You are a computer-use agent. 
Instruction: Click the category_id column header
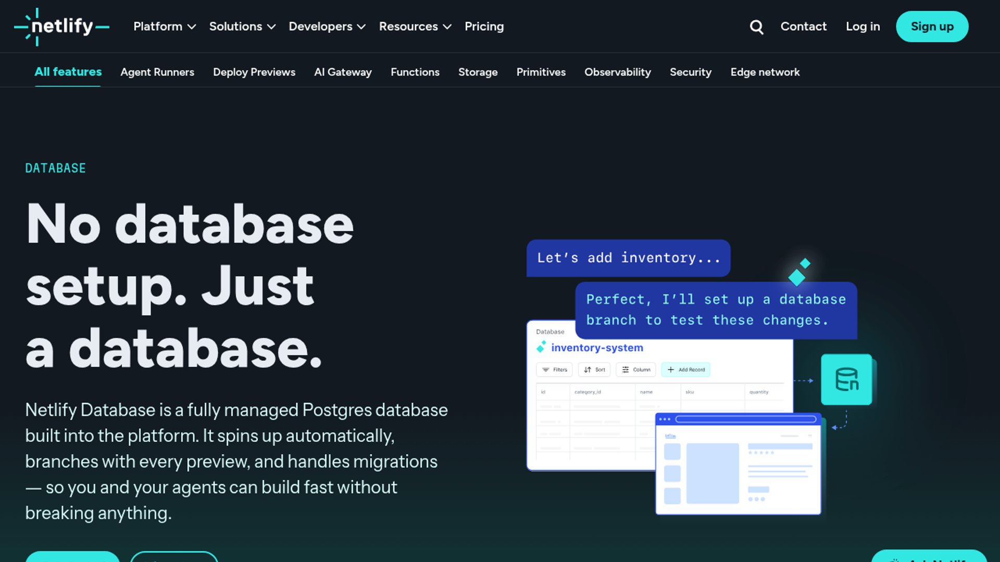coord(587,392)
